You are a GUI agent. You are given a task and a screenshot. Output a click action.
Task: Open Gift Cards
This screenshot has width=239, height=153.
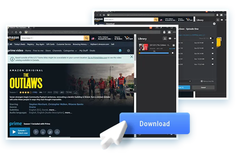[x=50, y=44]
